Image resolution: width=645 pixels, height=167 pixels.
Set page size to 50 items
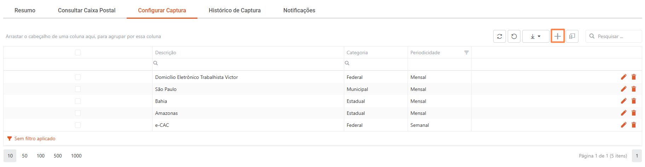(25, 156)
